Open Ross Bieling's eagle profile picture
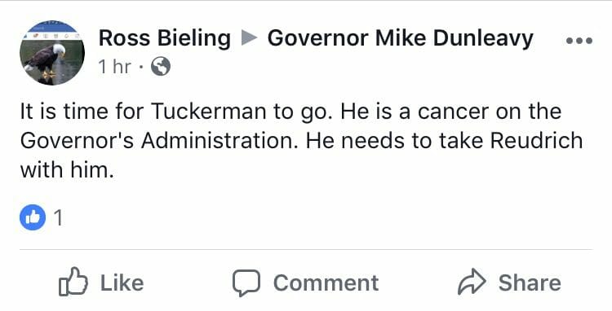612x311 pixels. (x=52, y=53)
